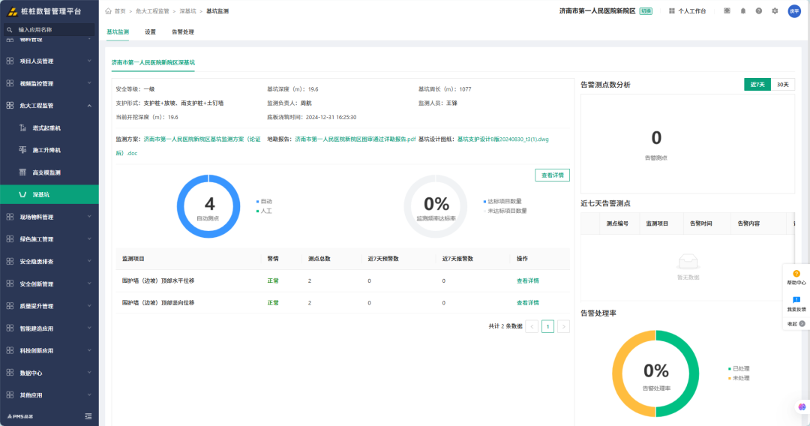Click the blue 自动测点 donut ring
This screenshot has width=810, height=426.
point(181,206)
